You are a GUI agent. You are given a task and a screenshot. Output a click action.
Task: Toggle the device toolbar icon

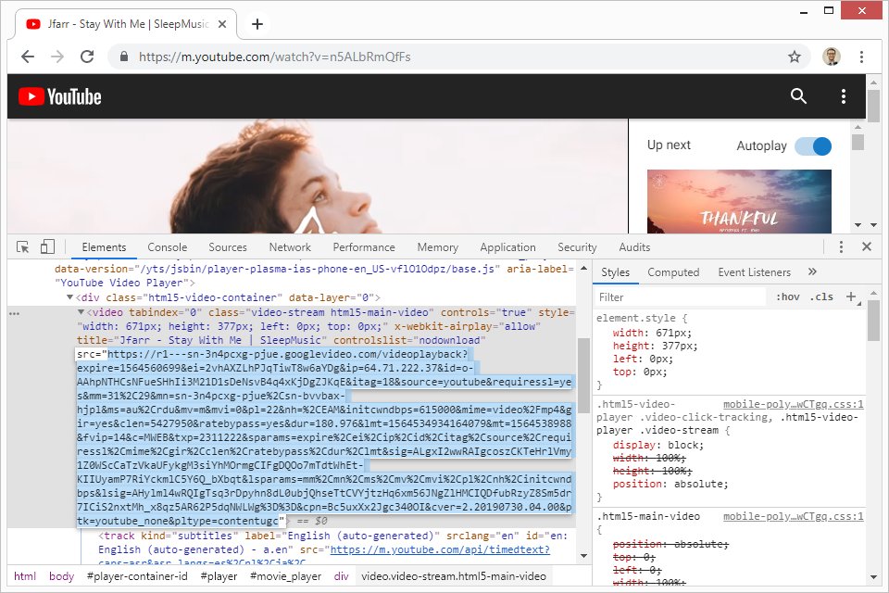(x=47, y=247)
